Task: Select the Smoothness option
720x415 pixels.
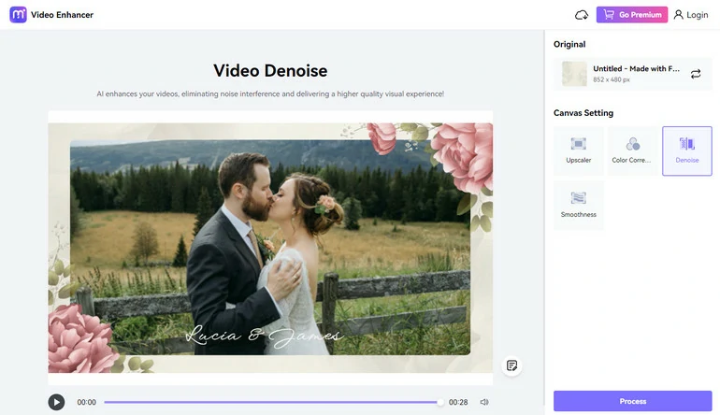Action: tap(579, 206)
